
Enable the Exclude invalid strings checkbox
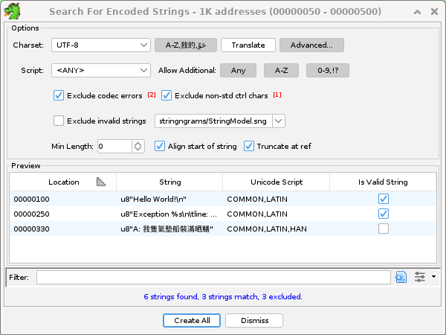pos(59,121)
